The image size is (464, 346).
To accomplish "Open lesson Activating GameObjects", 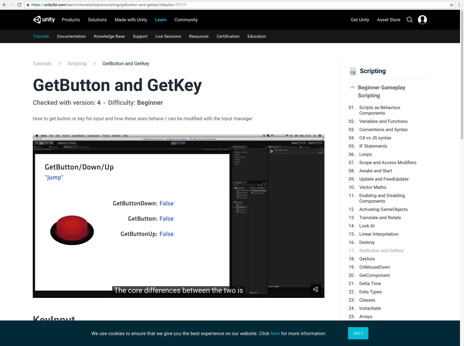I will click(383, 209).
